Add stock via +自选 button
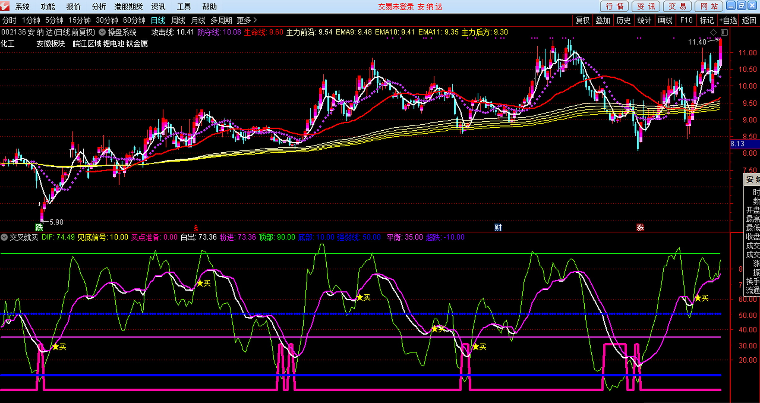Screen dimensions: 760x403 [728, 20]
